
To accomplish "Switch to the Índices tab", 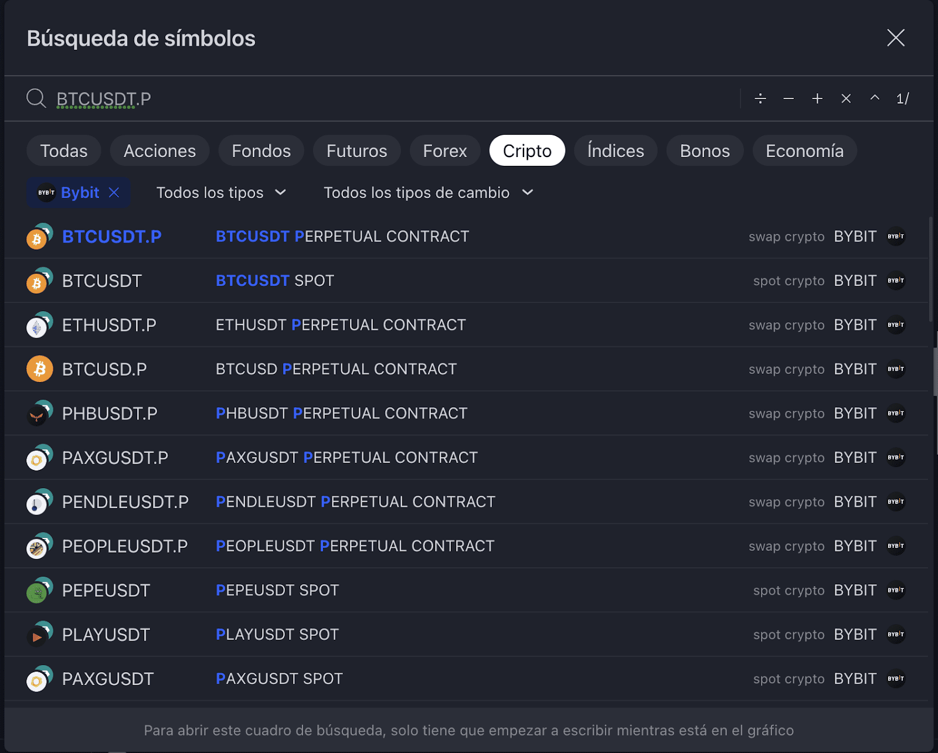I will click(x=616, y=151).
